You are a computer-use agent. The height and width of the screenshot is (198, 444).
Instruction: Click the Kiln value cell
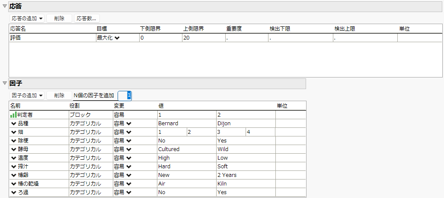click(x=246, y=184)
